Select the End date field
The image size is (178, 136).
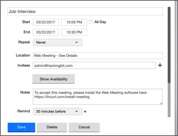coord(46,32)
